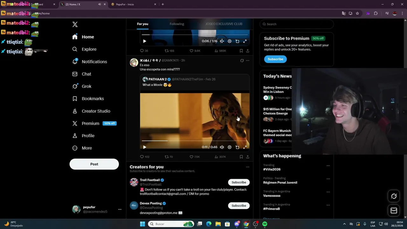Bookmark the post with 307K views
407x229 pixels.
tap(241, 157)
